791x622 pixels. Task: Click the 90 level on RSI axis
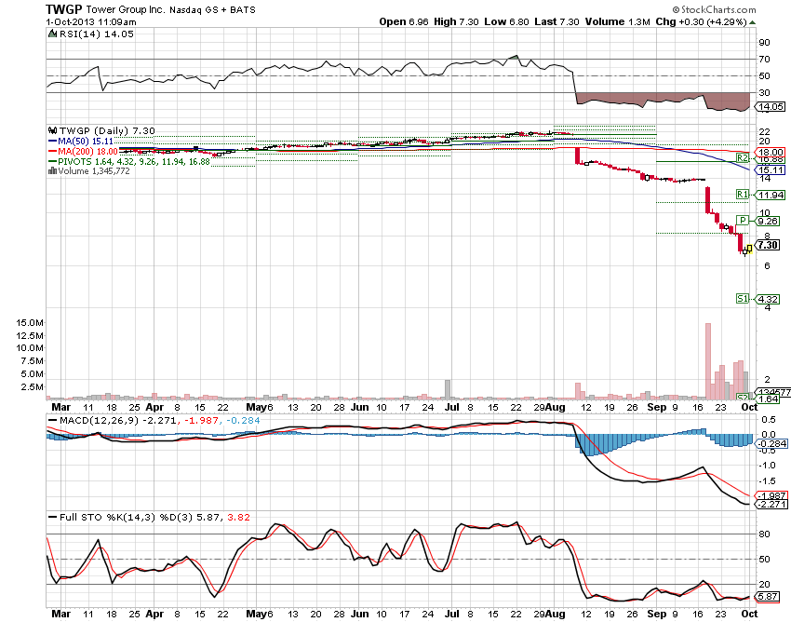(764, 43)
